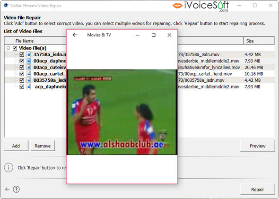Image resolution: width=279 pixels, height=199 pixels.
Task: Toggle checkbox for 00acp_cuteisw file
Action: coord(22,68)
